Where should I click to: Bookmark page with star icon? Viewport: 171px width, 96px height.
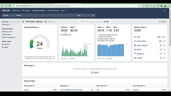[x=139, y=6]
